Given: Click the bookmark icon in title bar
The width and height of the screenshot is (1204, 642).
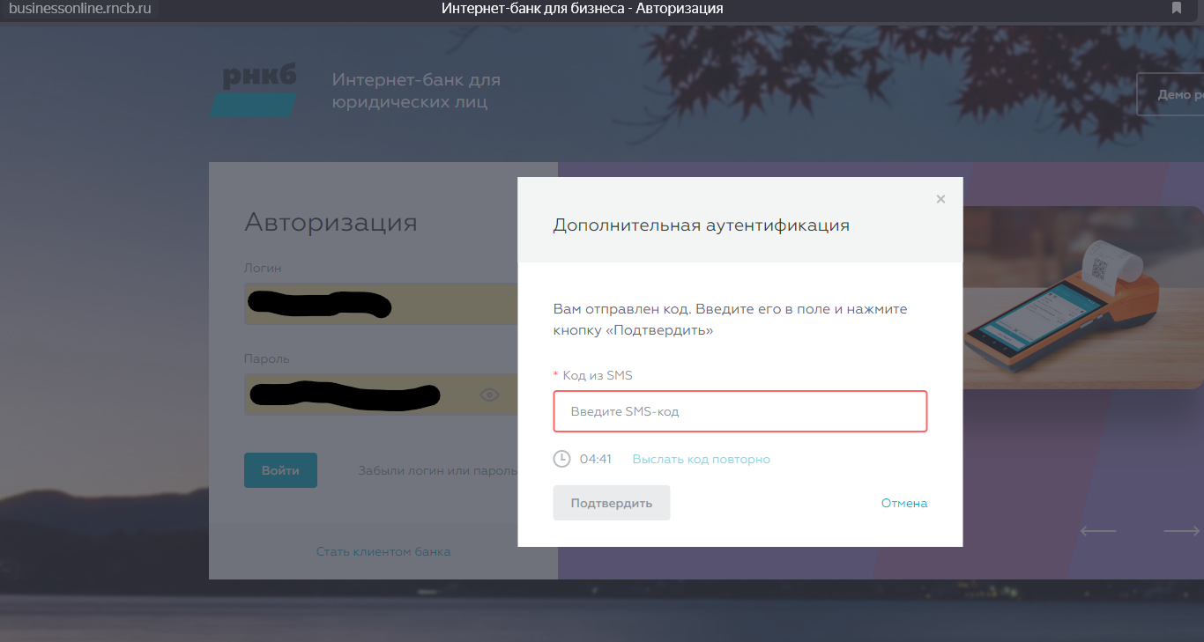Looking at the screenshot, I should (1176, 9).
